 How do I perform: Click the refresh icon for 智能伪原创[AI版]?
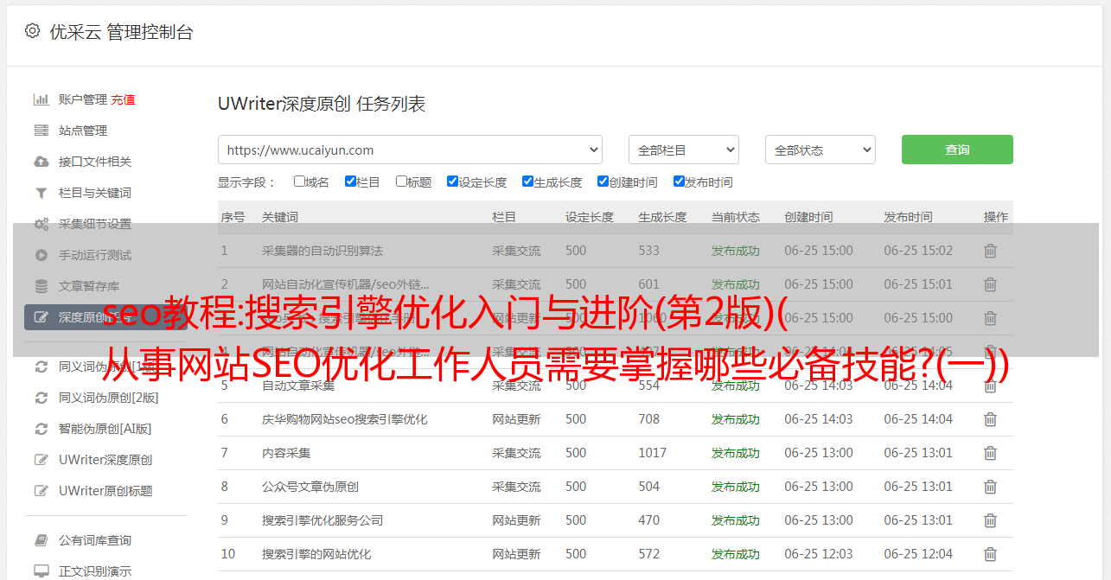(41, 429)
